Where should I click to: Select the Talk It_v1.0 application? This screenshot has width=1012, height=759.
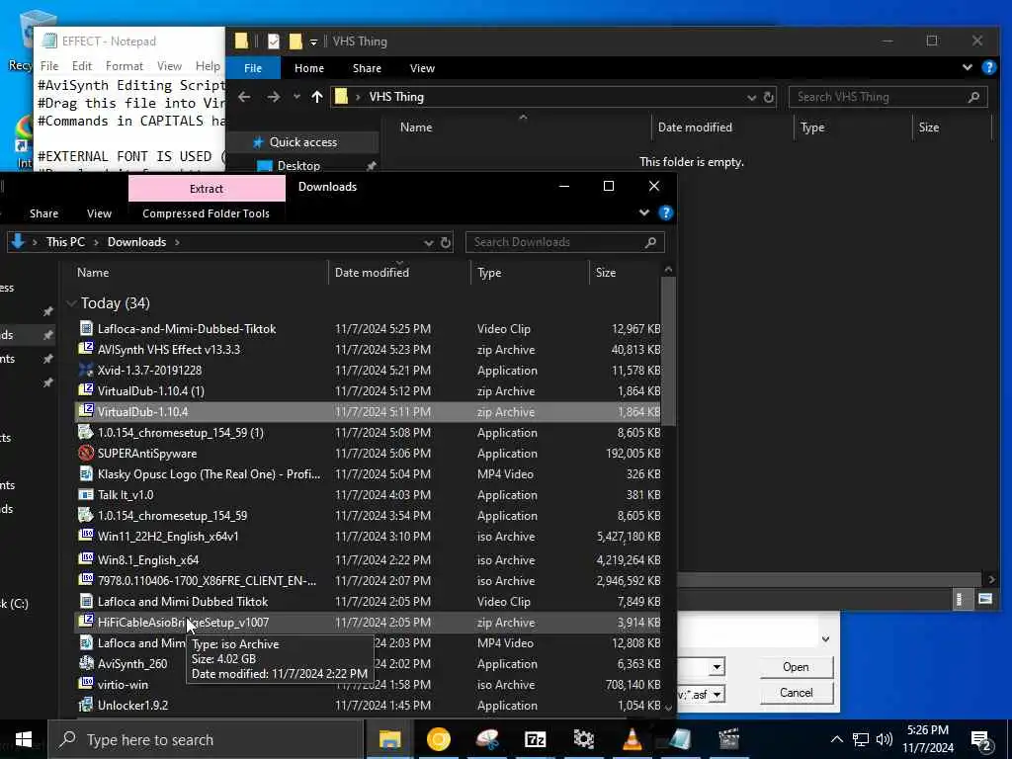point(370,494)
